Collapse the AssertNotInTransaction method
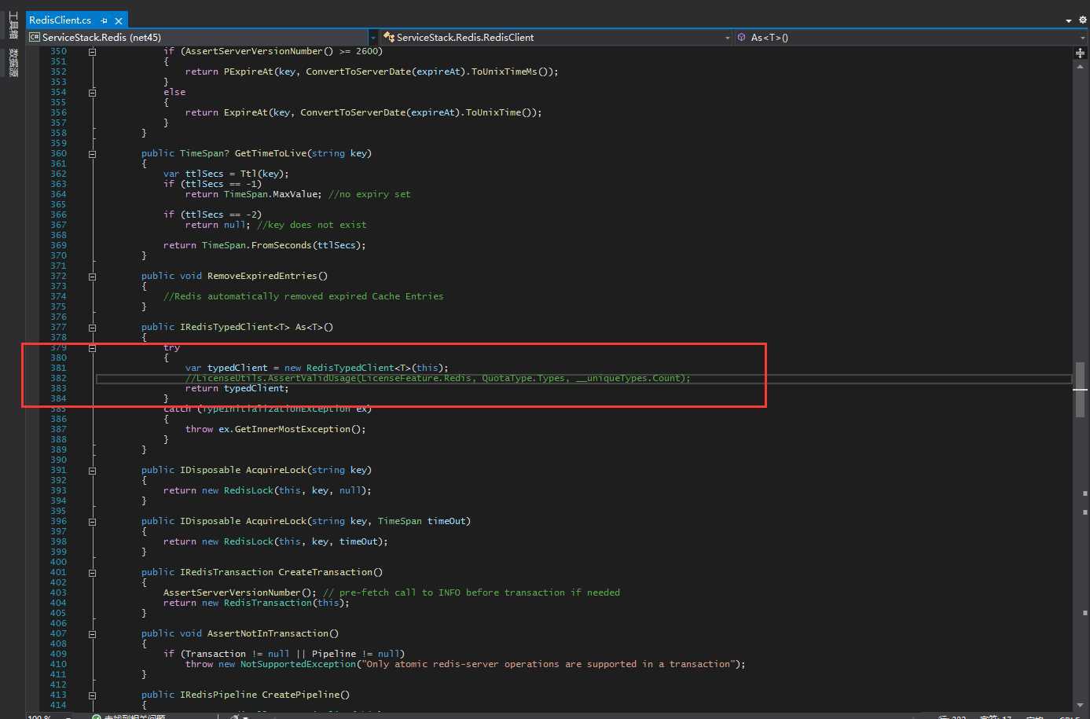 [92, 634]
